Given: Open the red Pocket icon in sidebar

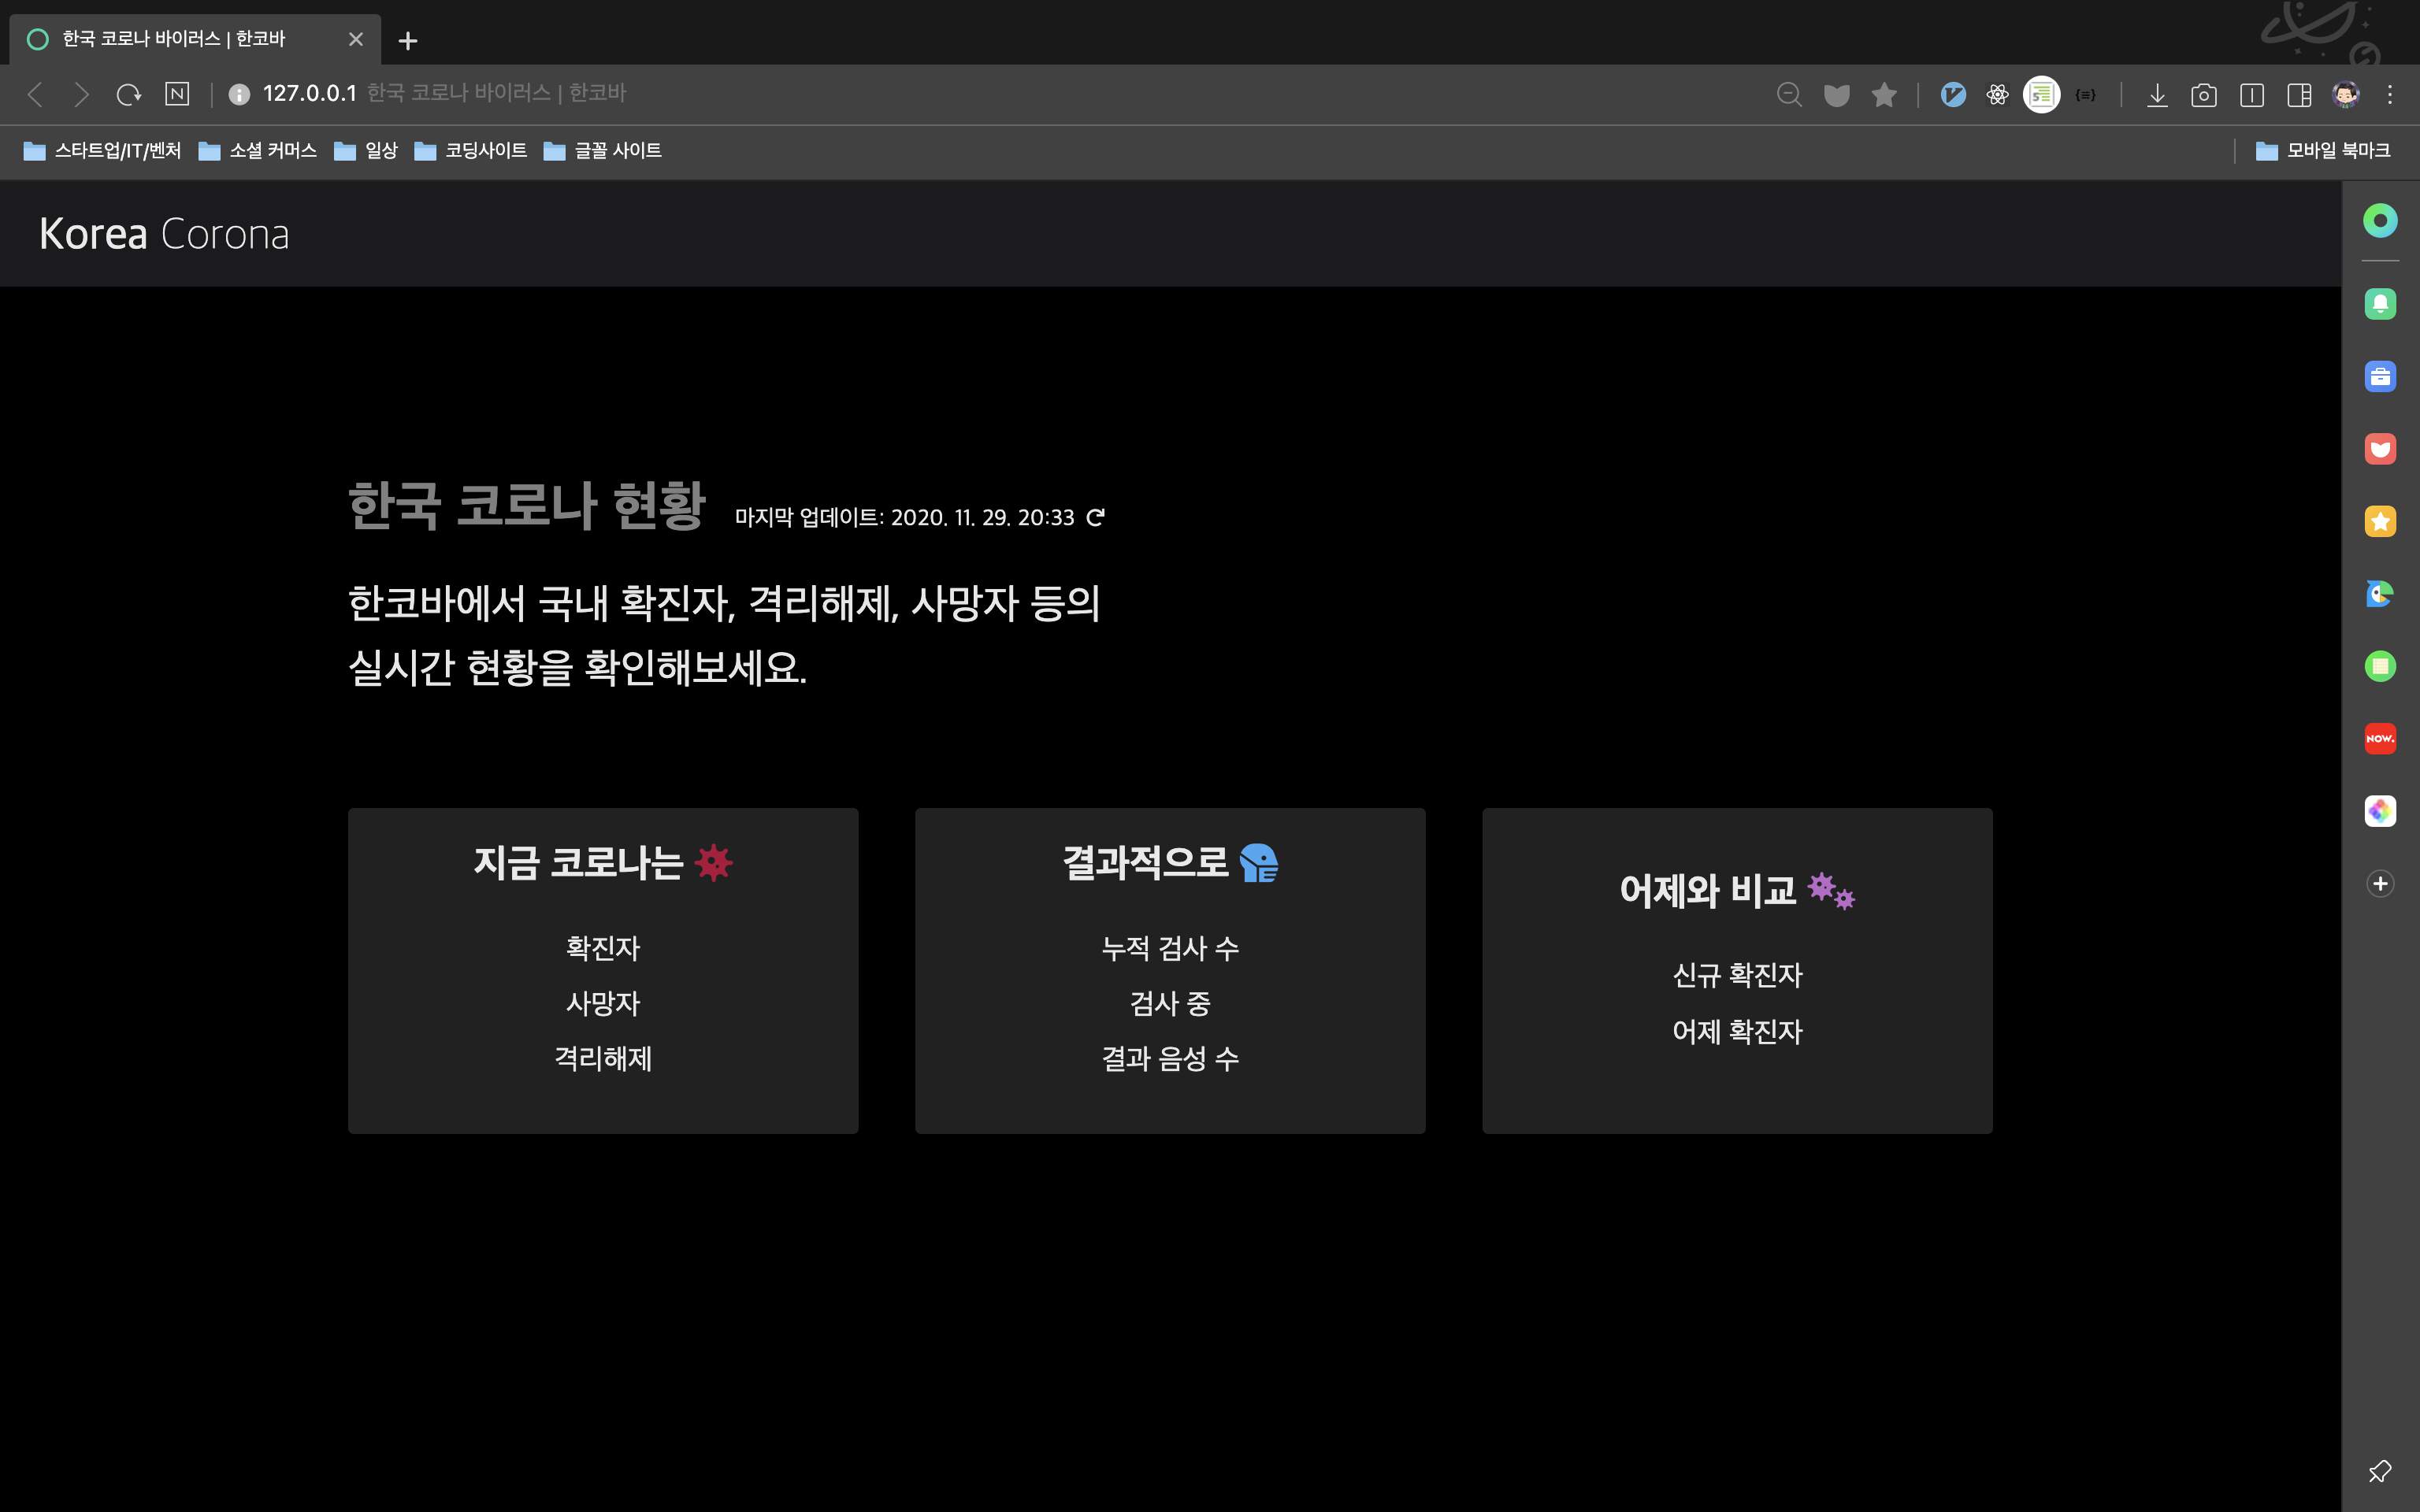Looking at the screenshot, I should [x=2379, y=449].
